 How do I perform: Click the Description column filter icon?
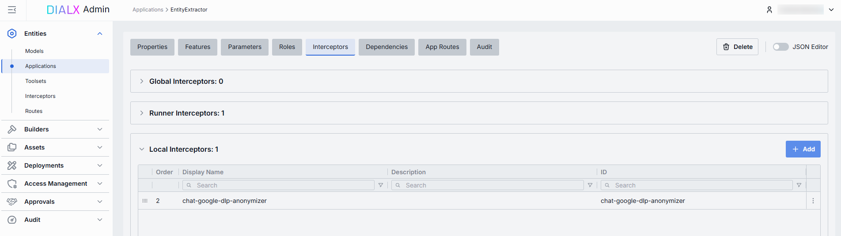(590, 185)
